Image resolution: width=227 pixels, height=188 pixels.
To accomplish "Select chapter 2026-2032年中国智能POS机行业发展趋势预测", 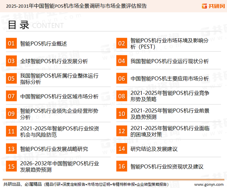I will click(x=60, y=167).
